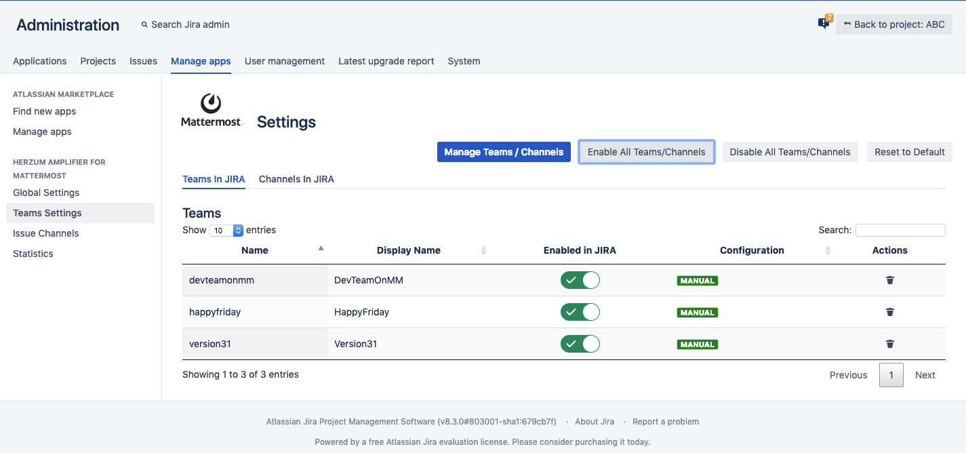The height and width of the screenshot is (453, 966).
Task: Open Issue Channels in the sidebar
Action: [45, 233]
